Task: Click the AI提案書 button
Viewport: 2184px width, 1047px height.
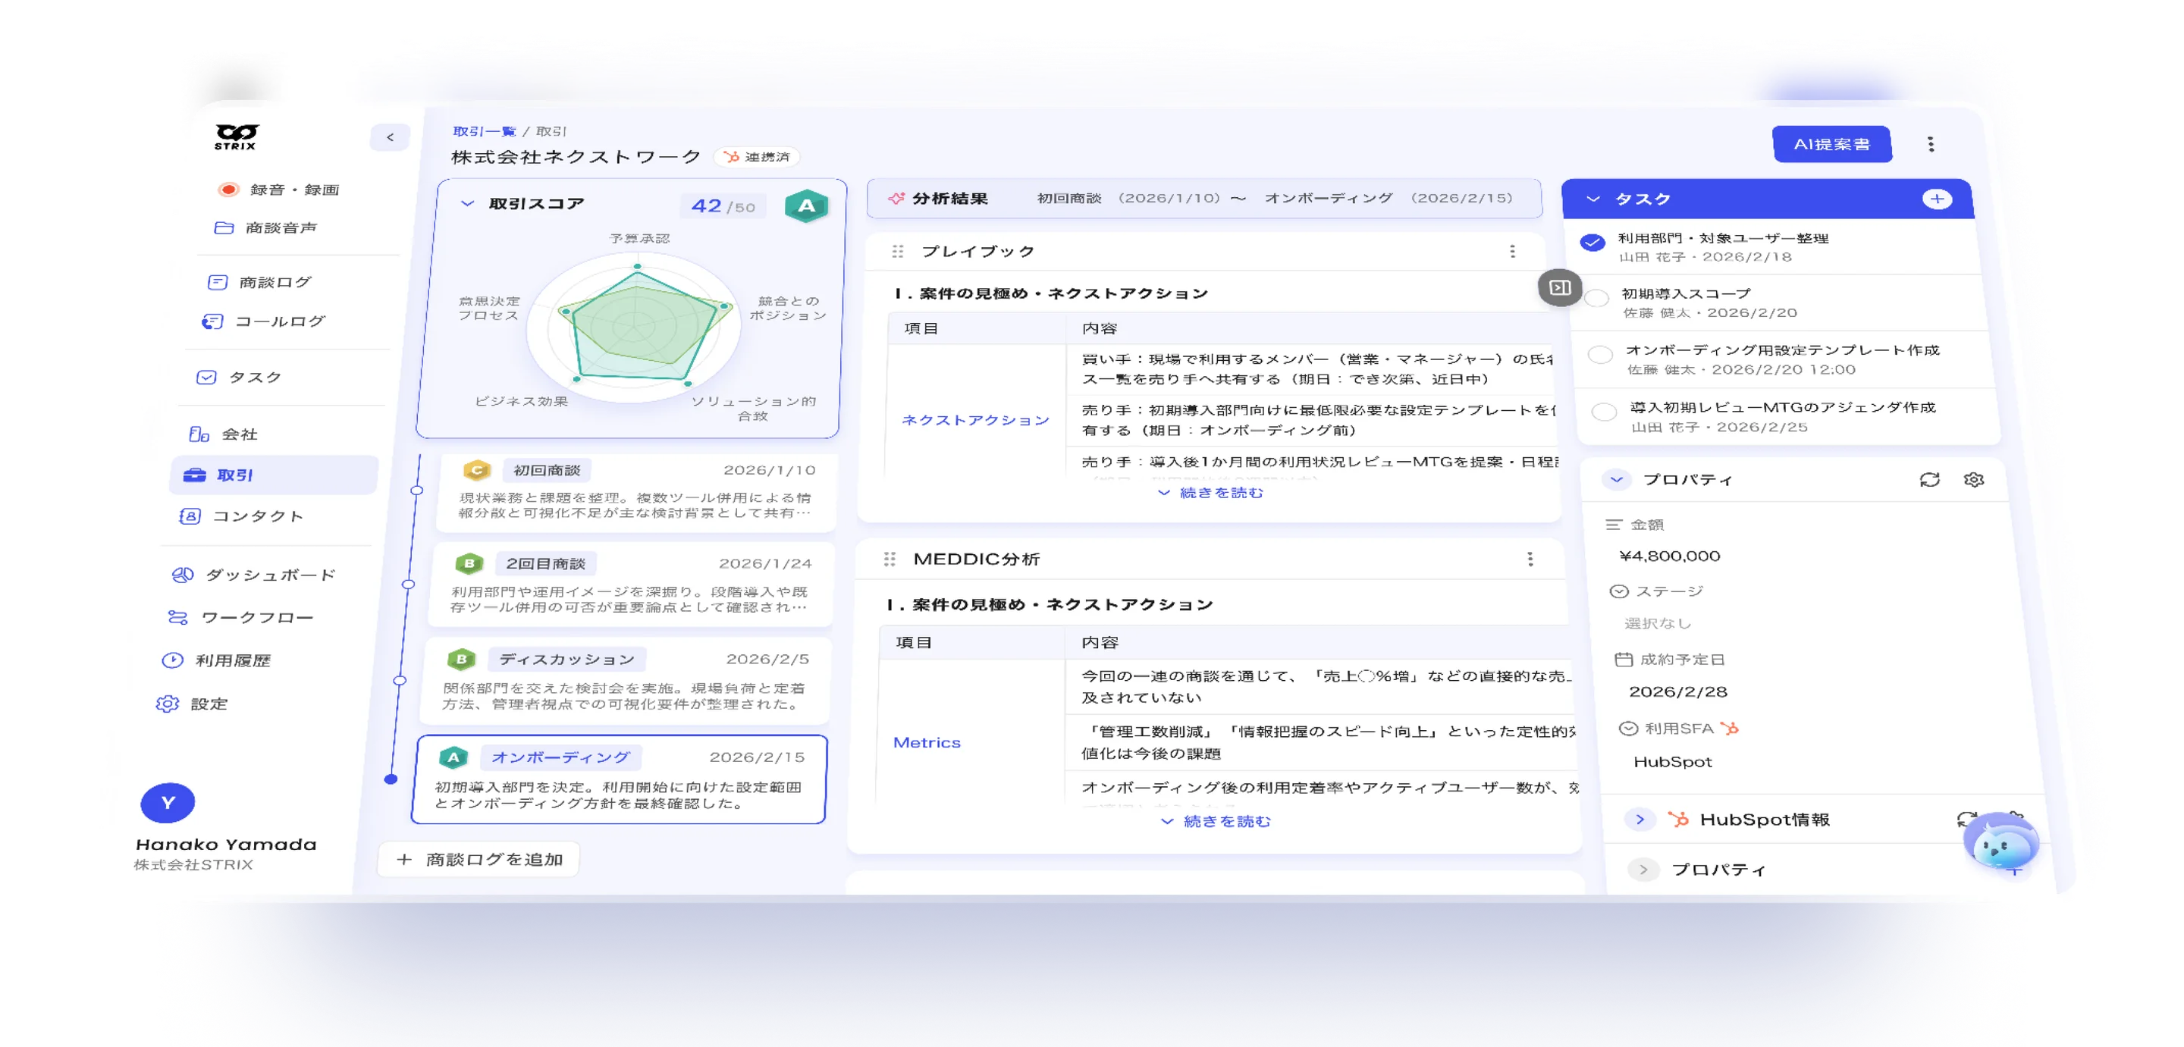Action: tap(1832, 144)
